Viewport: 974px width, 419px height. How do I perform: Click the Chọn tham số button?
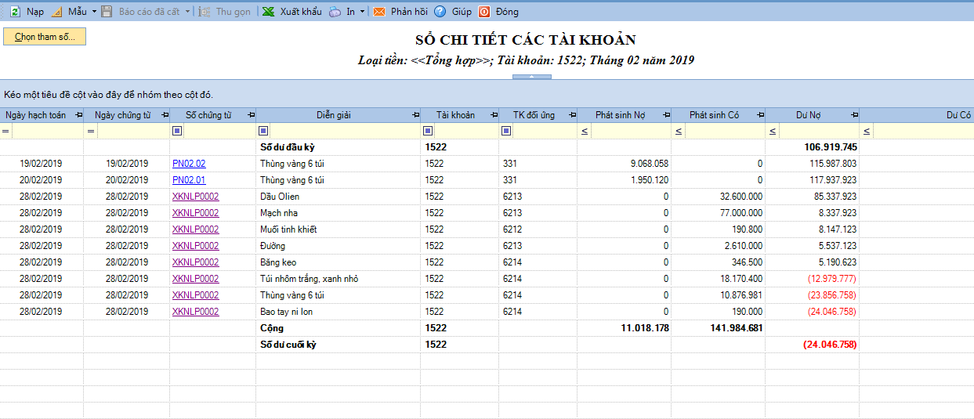(45, 37)
